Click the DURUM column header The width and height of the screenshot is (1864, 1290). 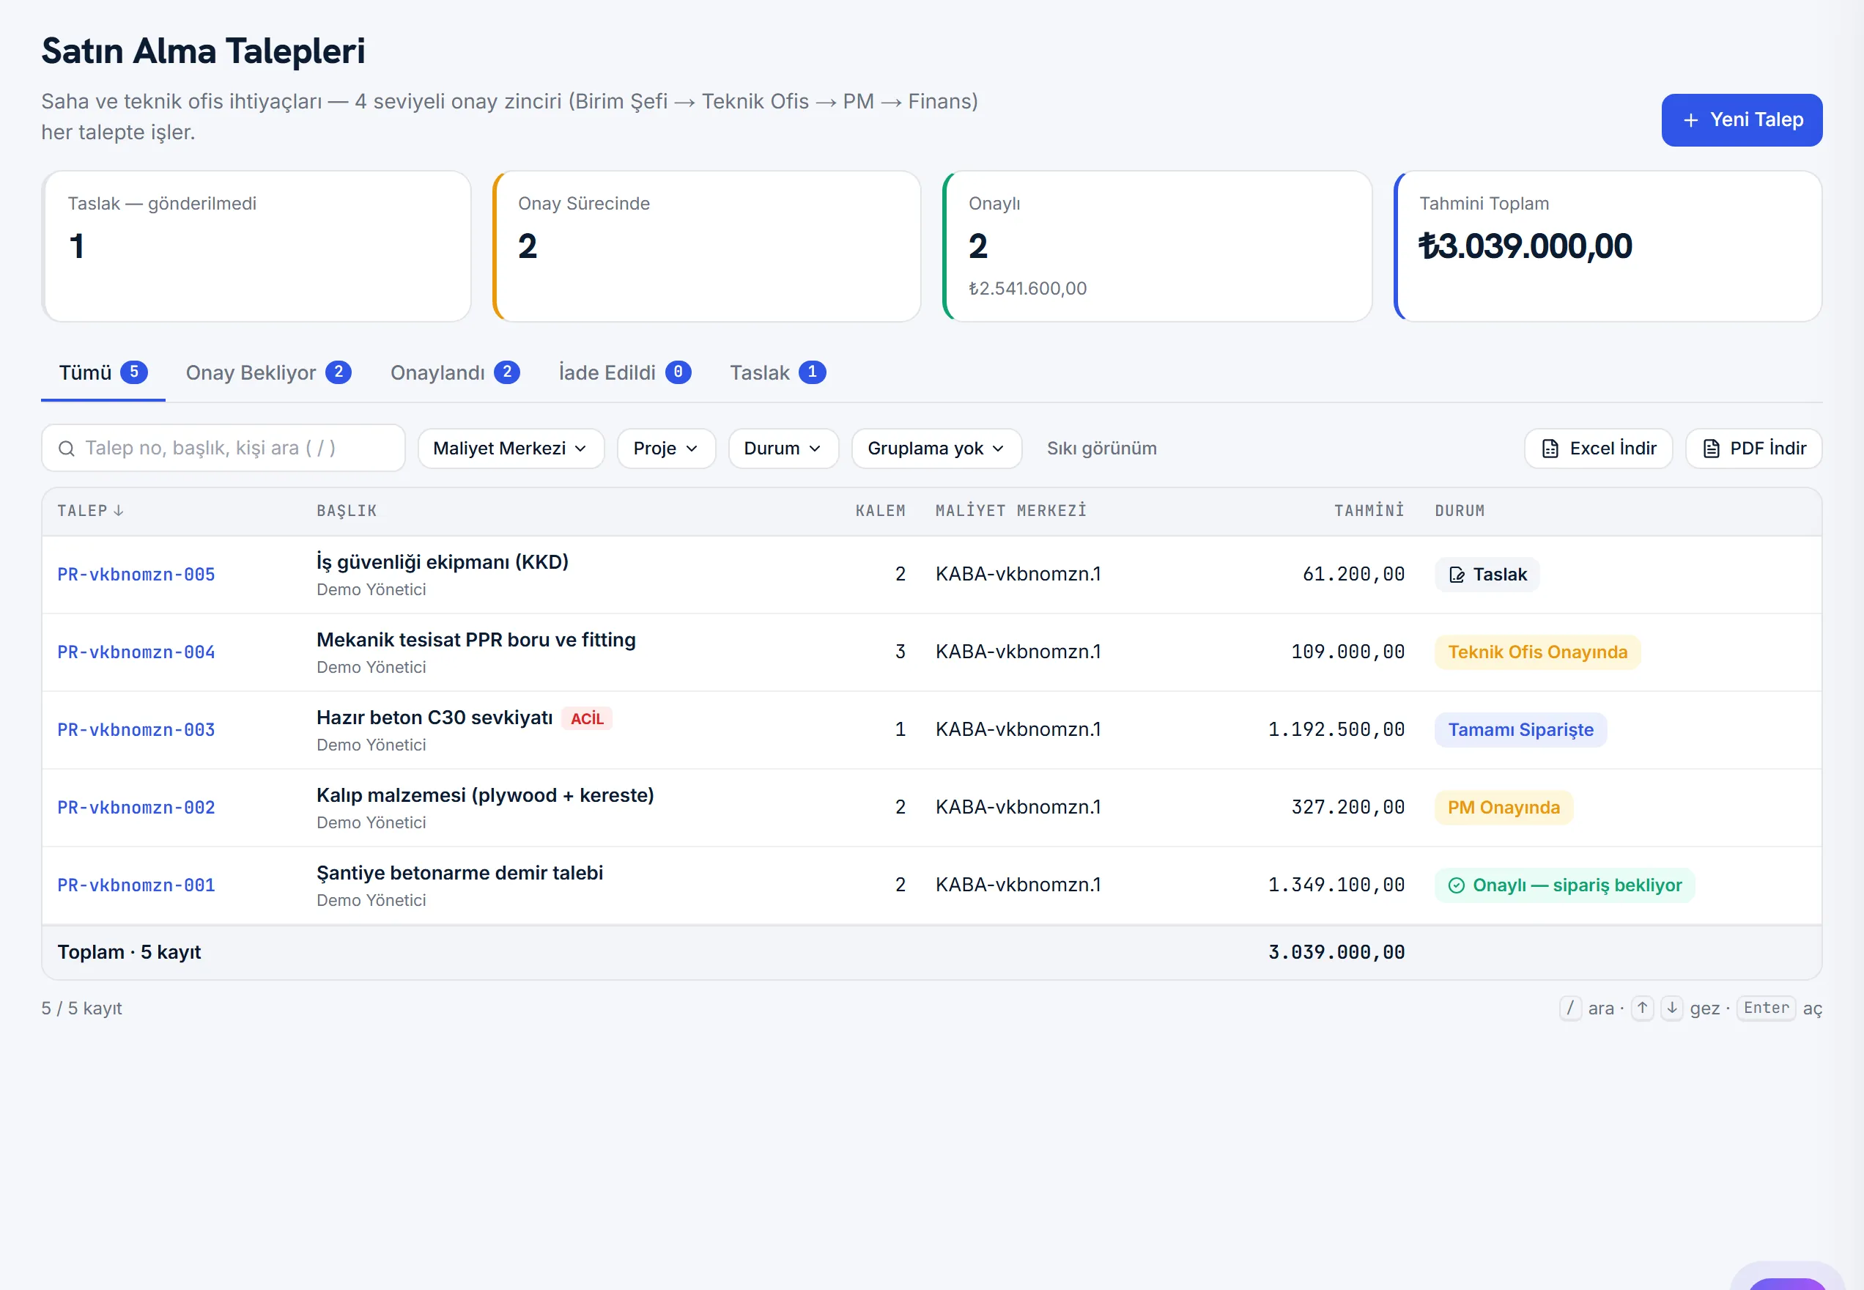click(x=1460, y=511)
